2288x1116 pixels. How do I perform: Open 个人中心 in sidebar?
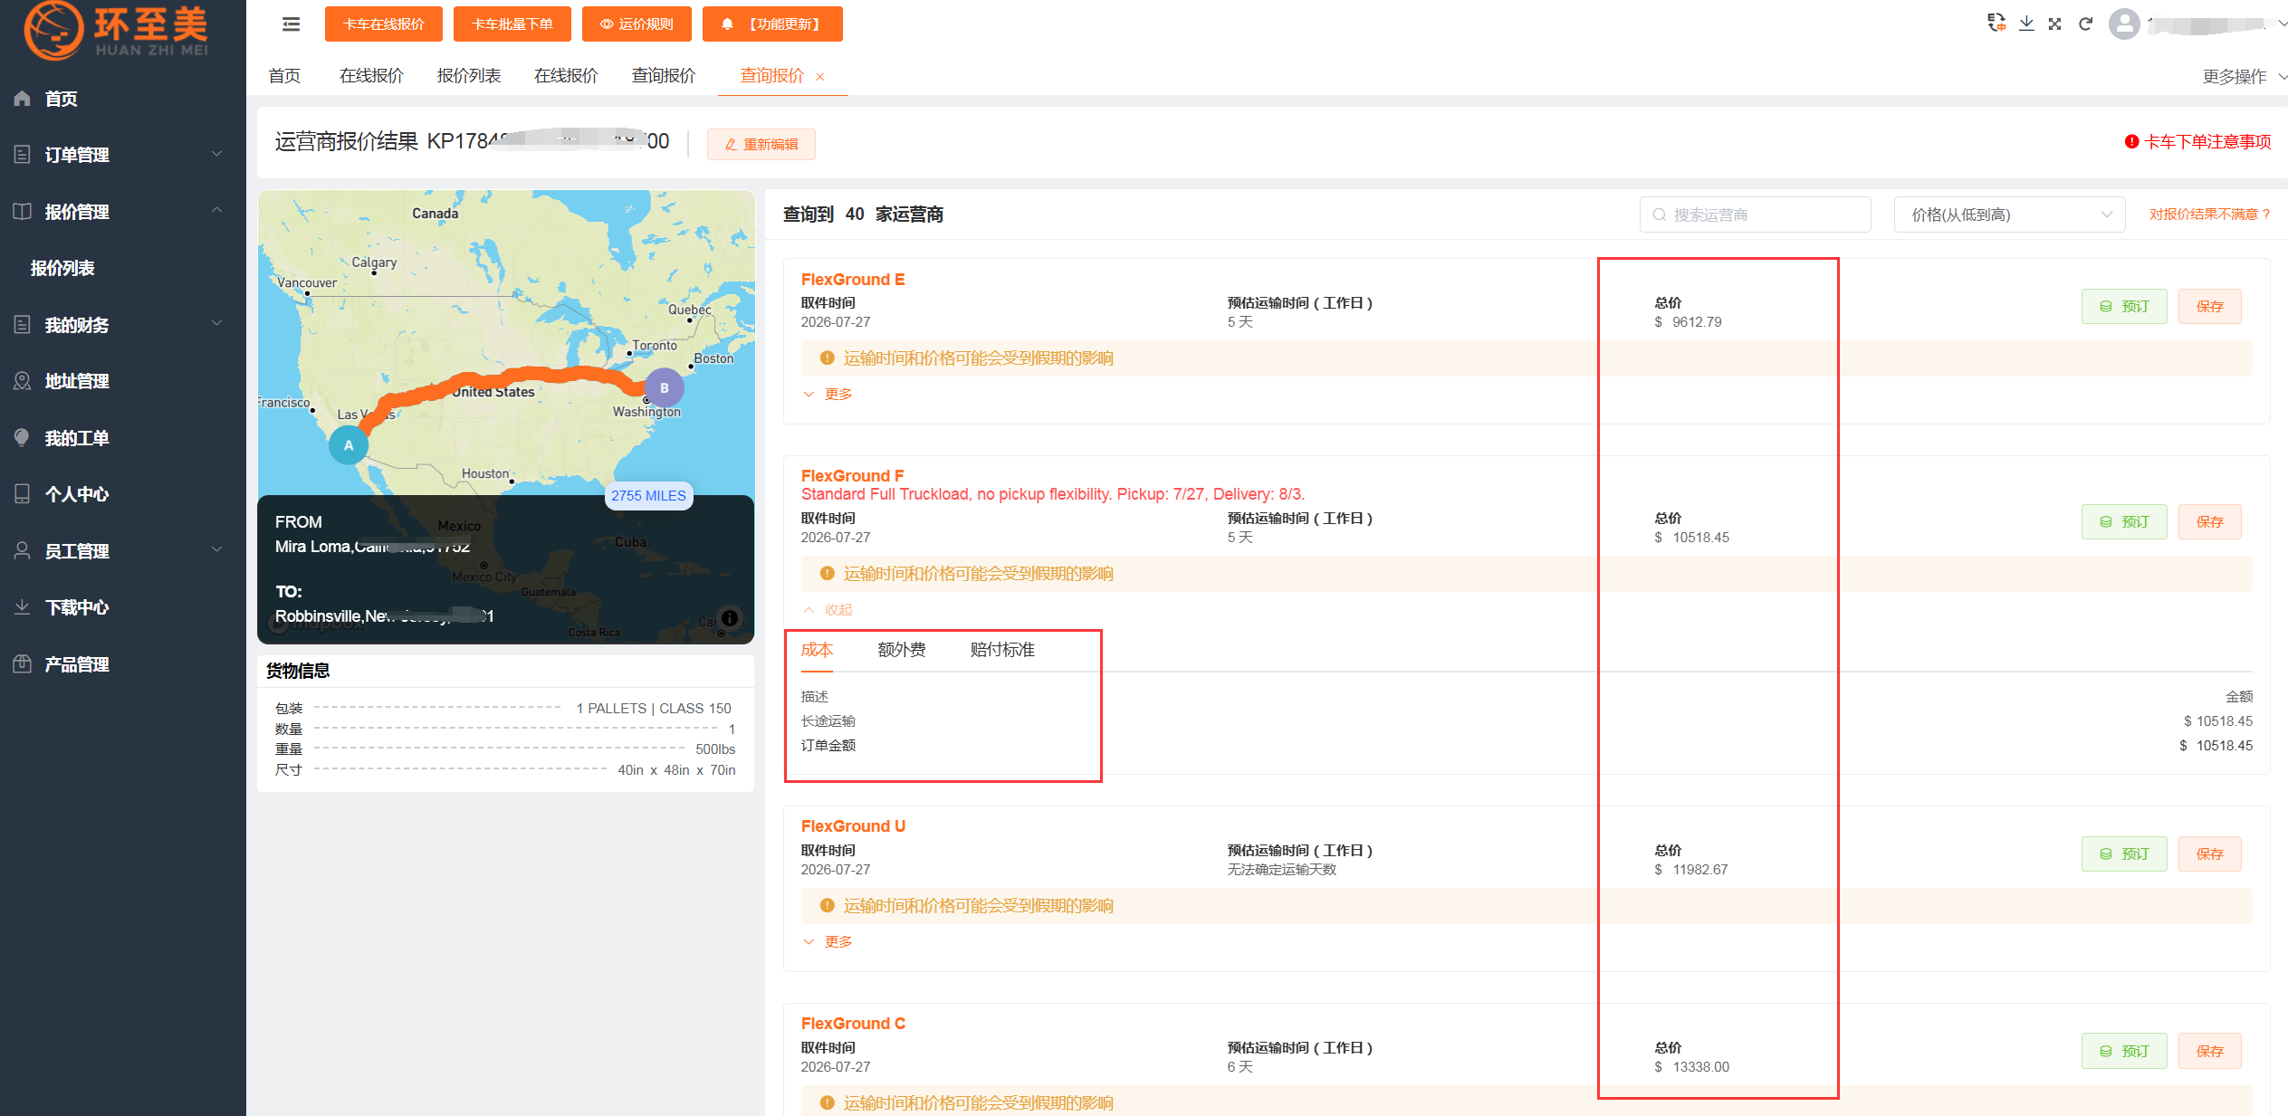(123, 494)
